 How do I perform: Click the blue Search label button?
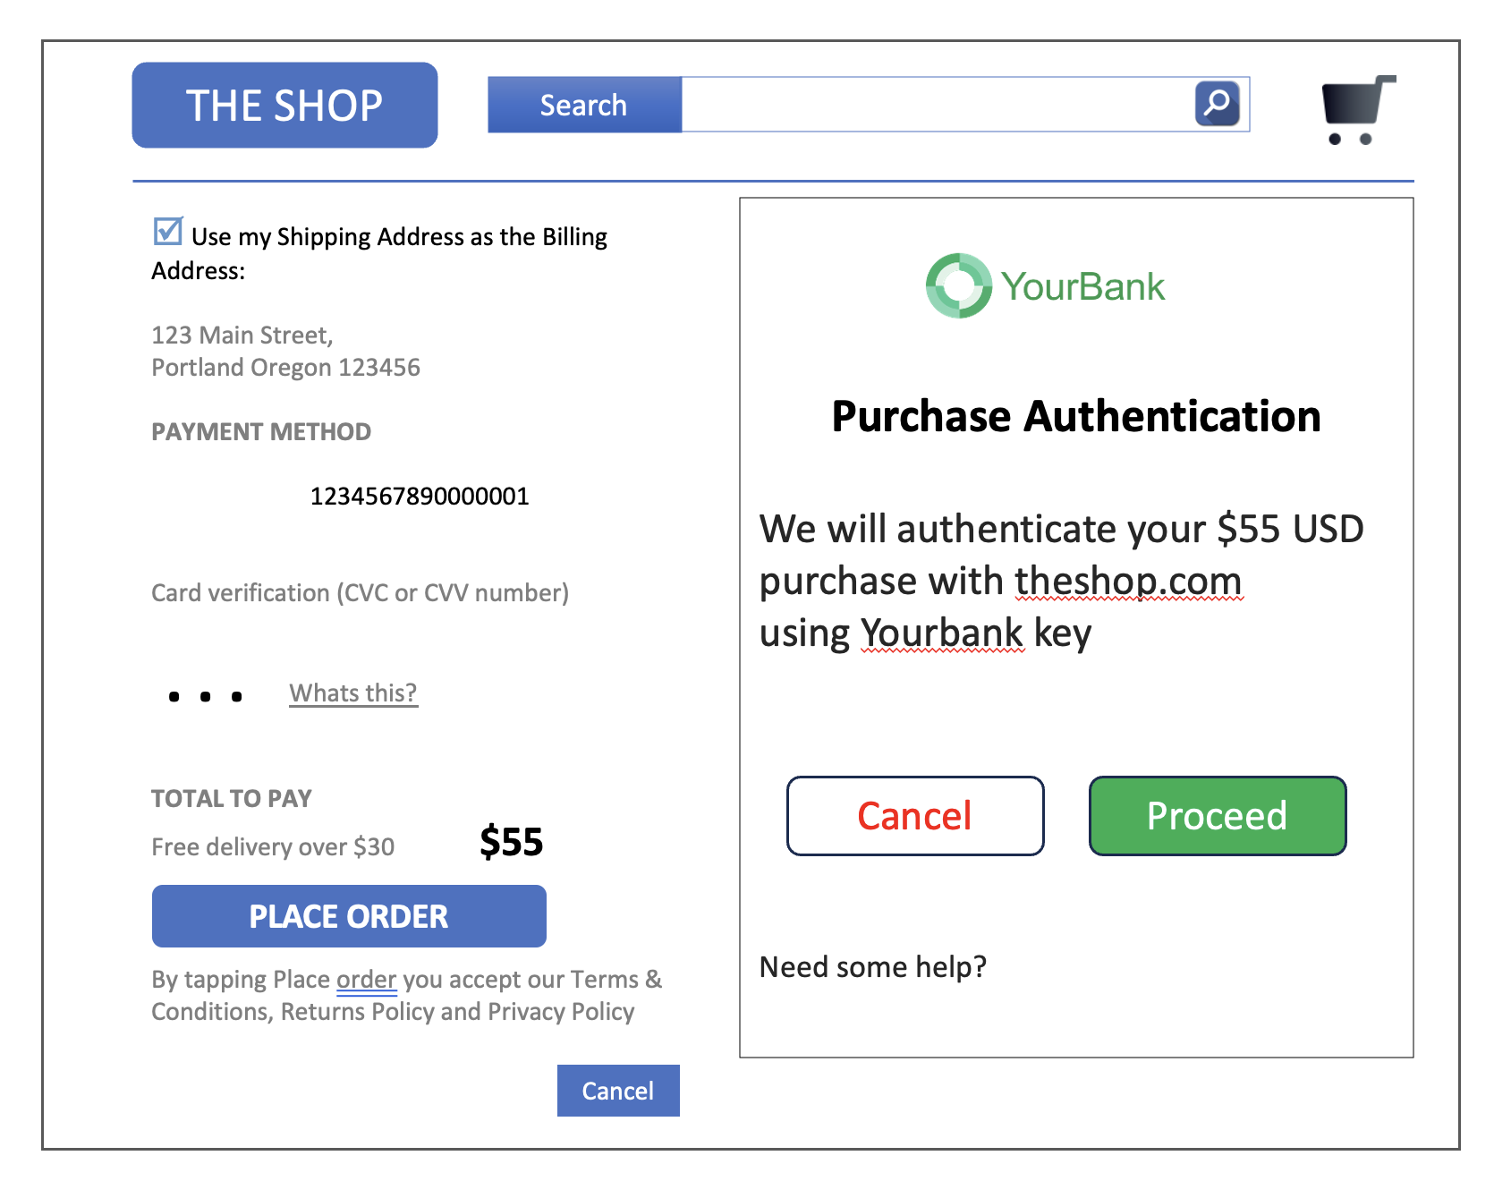(584, 105)
